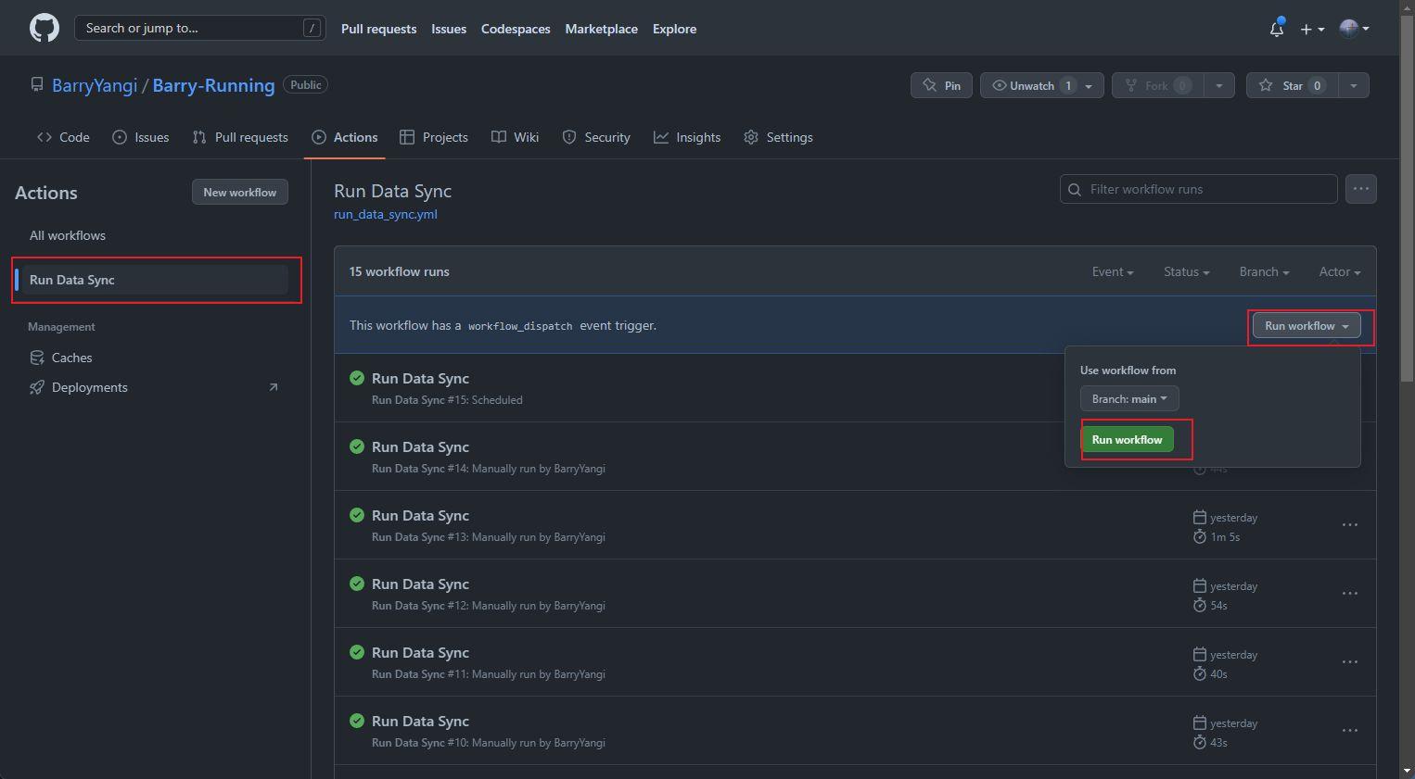The image size is (1415, 779).
Task: Switch to the Security tab
Action: (596, 137)
